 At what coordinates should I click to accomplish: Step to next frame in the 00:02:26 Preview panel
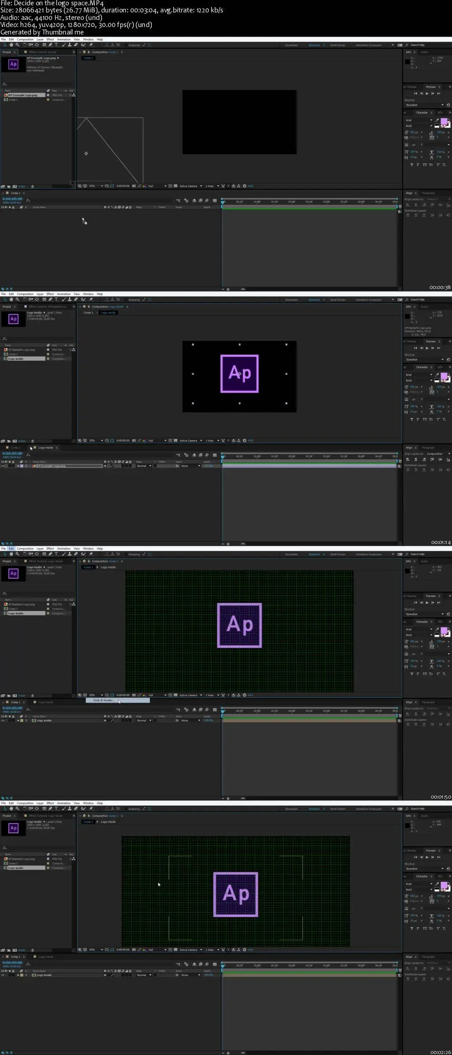(x=433, y=857)
